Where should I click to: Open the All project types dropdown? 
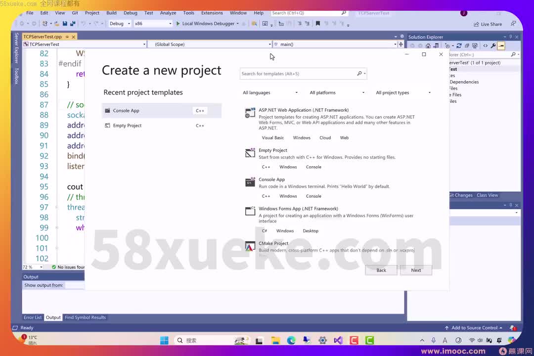tap(403, 92)
